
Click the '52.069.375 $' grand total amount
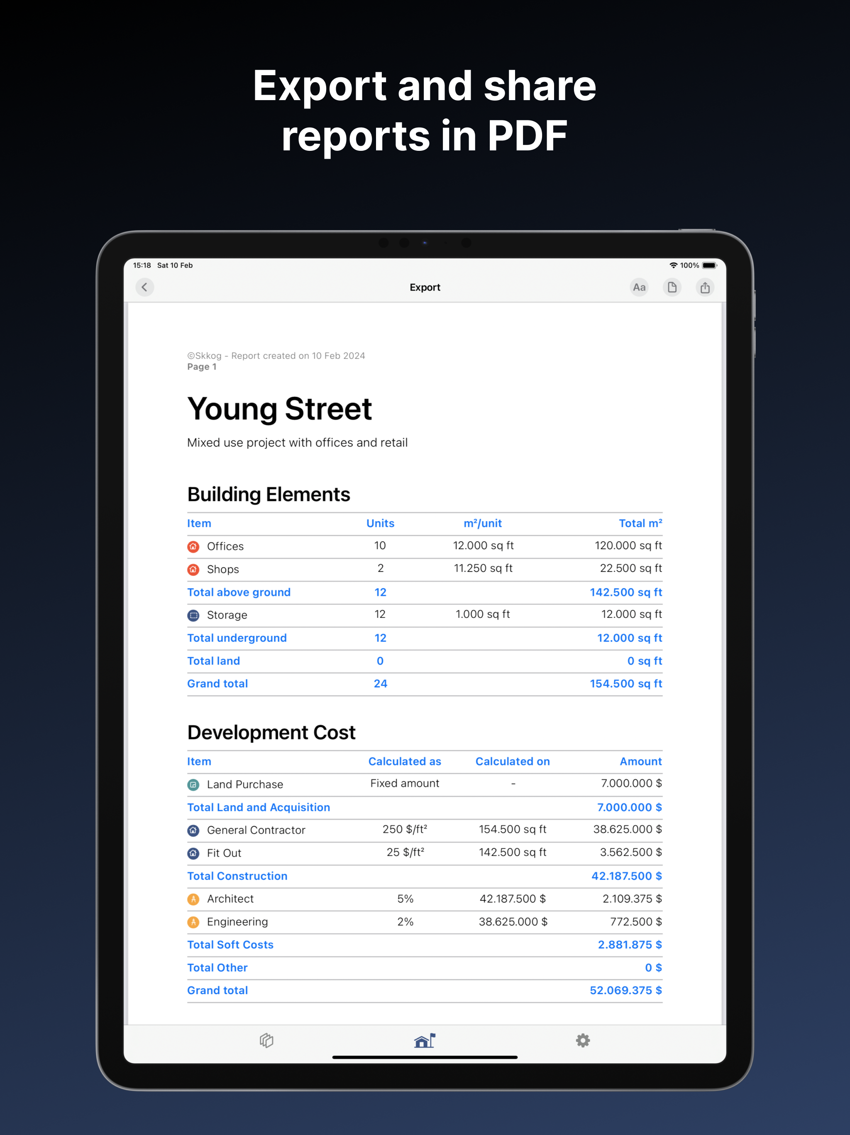click(x=626, y=990)
